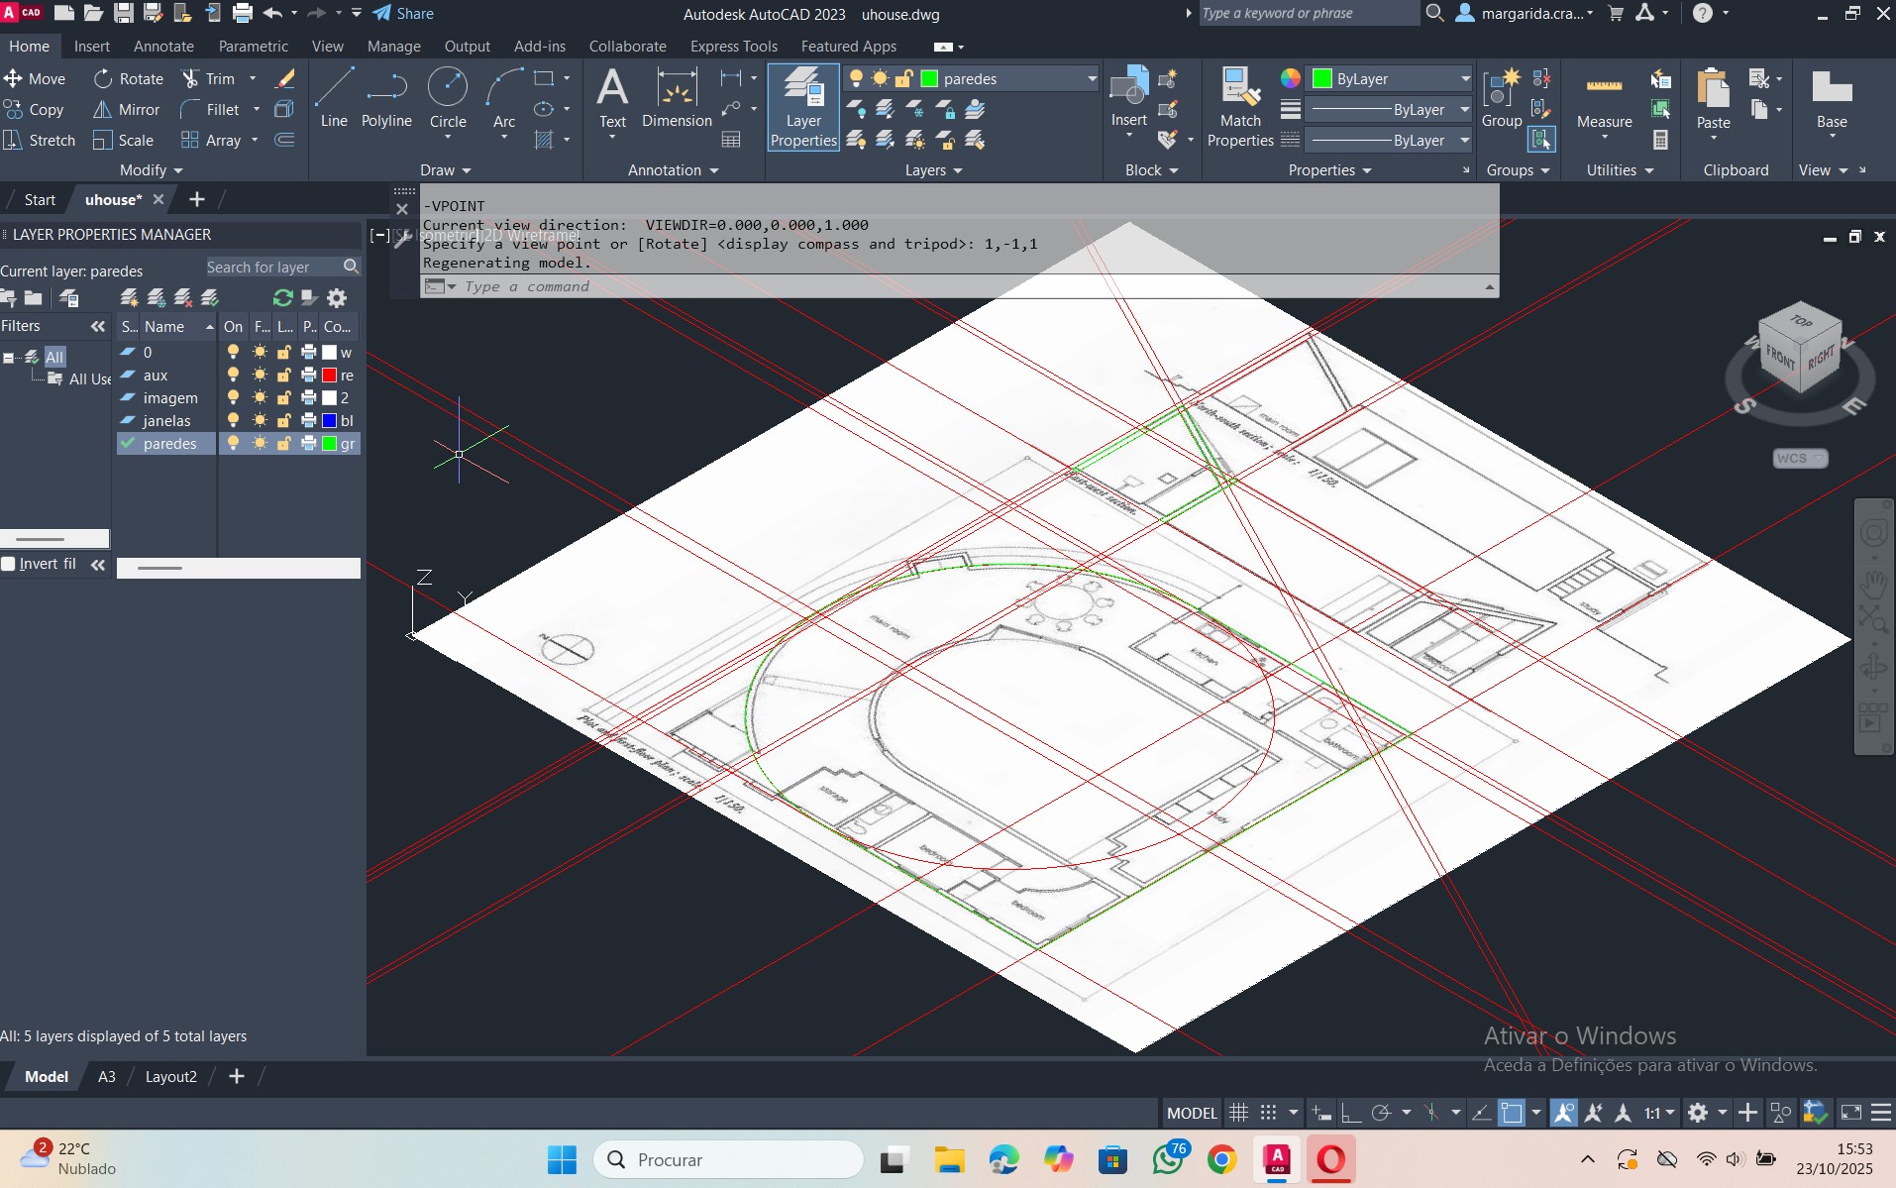
Task: Check the Invert filter checkbox
Action: [9, 564]
